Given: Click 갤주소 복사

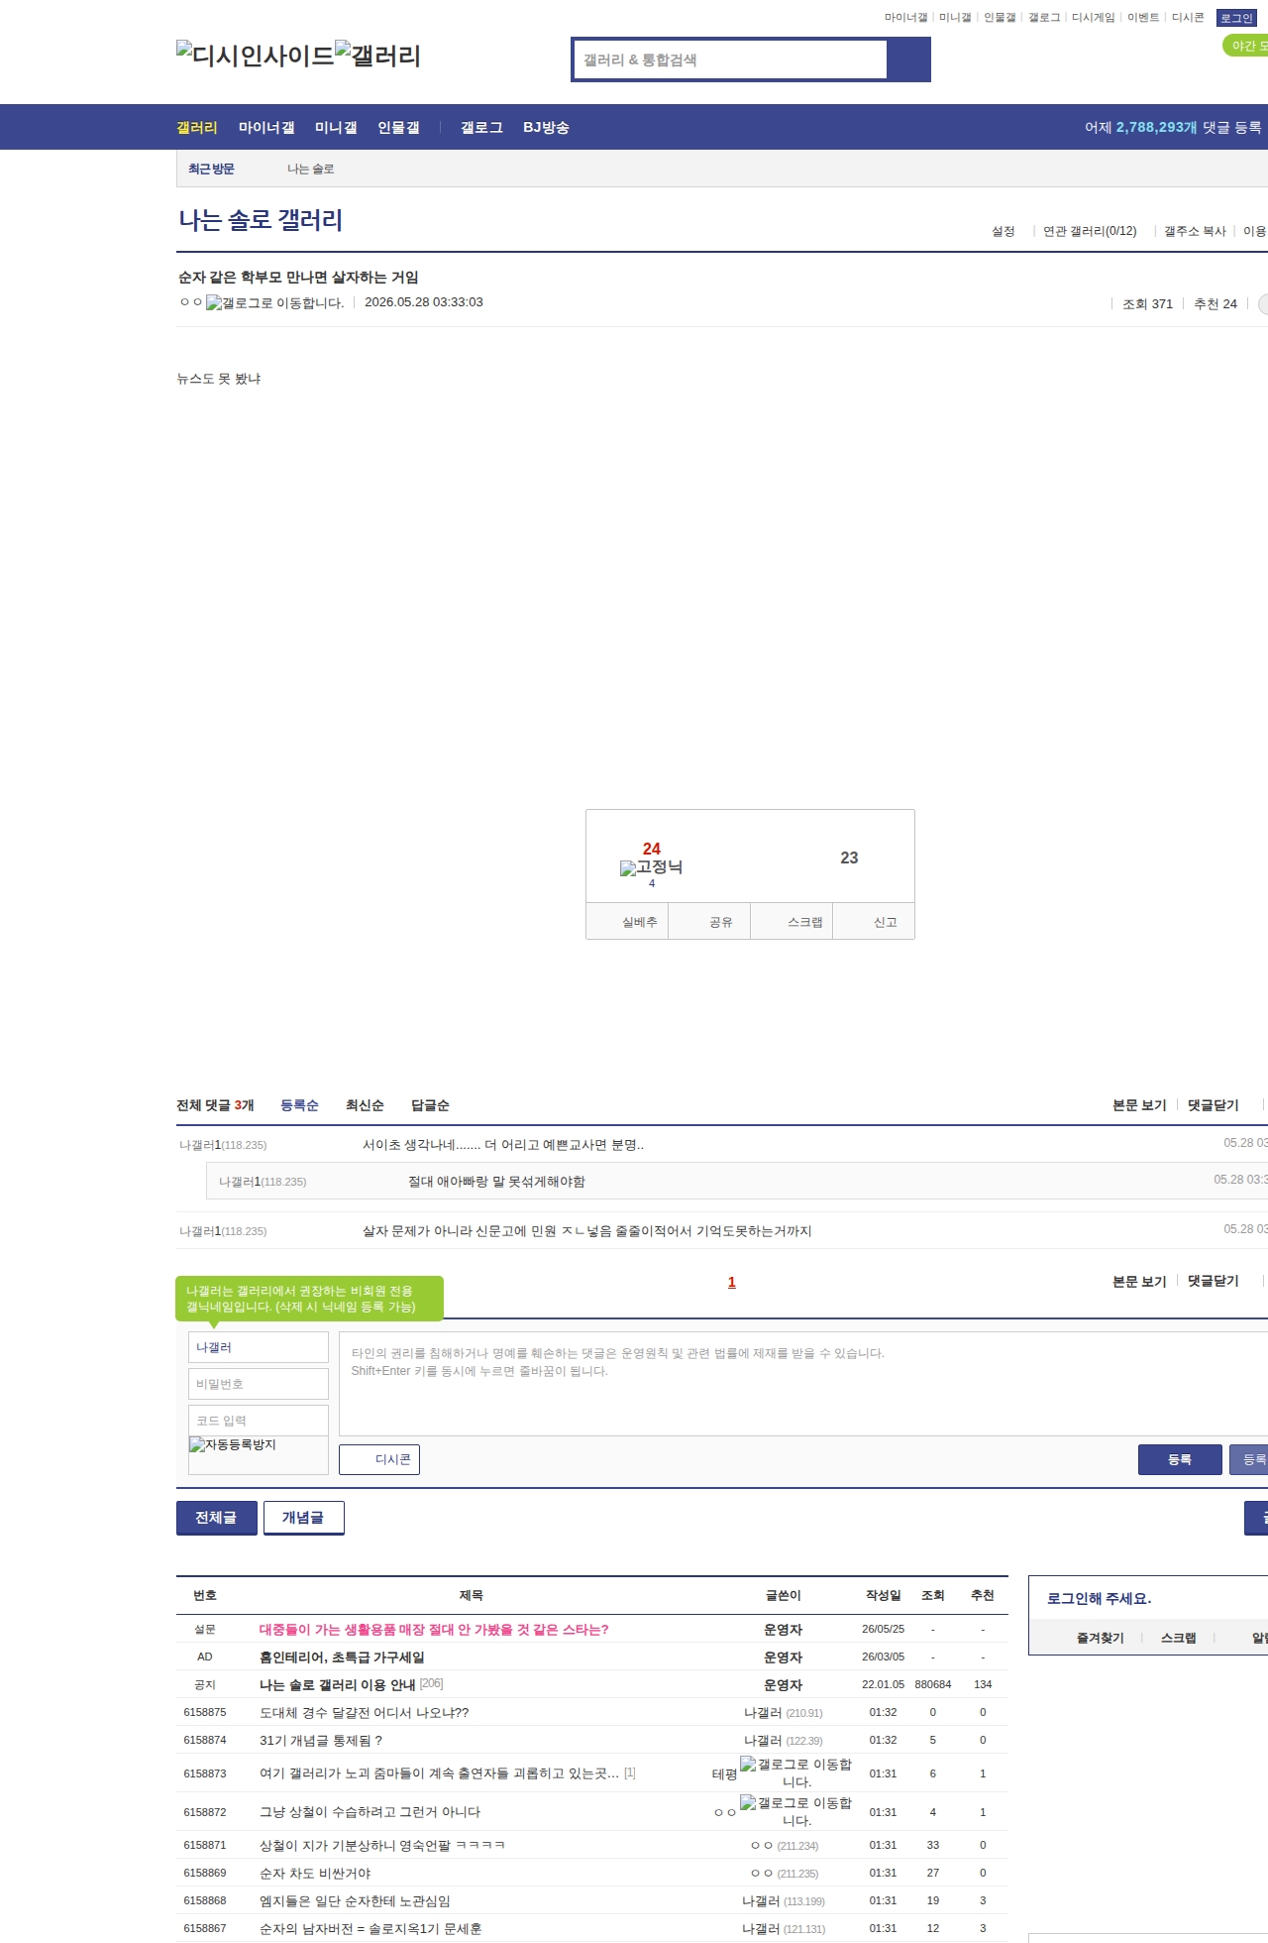Looking at the screenshot, I should 1195,231.
